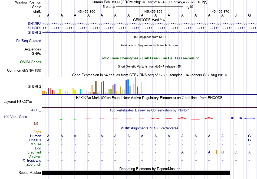257x179 pixels.
Task: Click the Human Feb. 2009 (GRCh37/hg19) assembly text
Action: [118, 2]
